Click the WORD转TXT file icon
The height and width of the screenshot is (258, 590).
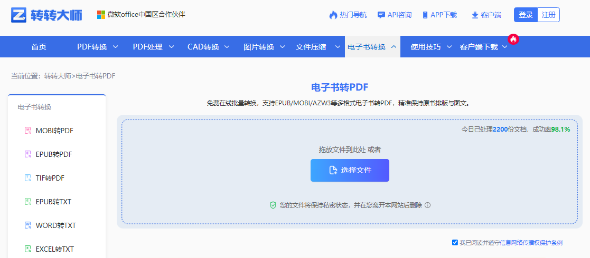pos(27,225)
